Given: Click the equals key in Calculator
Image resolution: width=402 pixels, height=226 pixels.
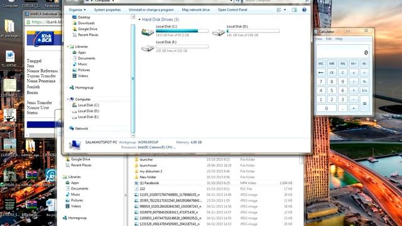Looking at the screenshot, I should click(364, 104).
